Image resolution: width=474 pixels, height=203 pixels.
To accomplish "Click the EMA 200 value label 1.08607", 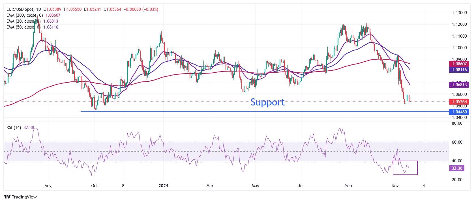I will tap(459, 64).
